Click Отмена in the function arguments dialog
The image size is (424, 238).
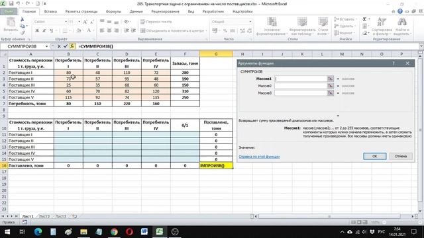401,156
